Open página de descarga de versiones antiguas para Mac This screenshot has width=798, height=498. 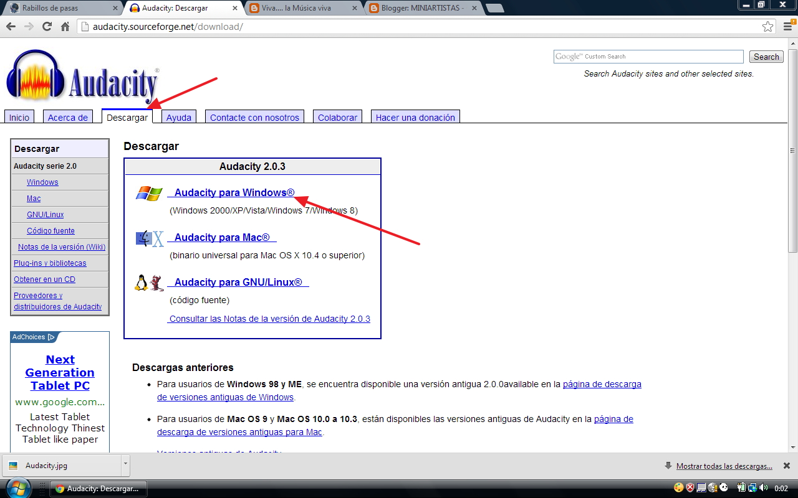click(395, 426)
